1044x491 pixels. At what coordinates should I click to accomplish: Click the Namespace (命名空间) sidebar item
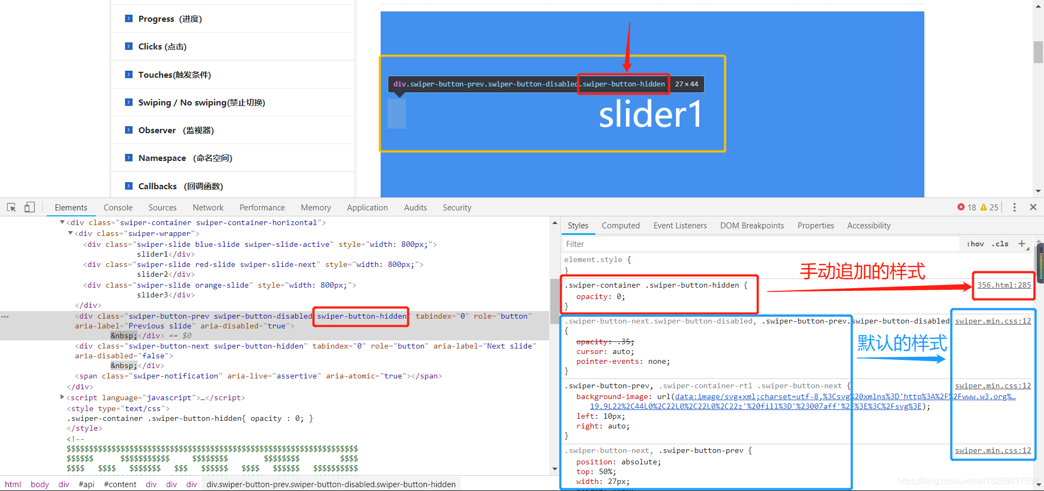pos(185,158)
